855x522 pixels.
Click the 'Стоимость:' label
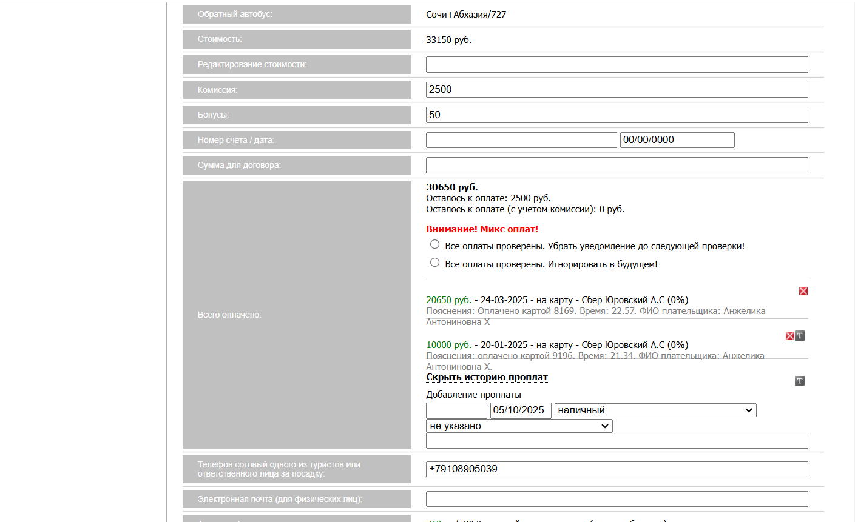click(x=220, y=39)
